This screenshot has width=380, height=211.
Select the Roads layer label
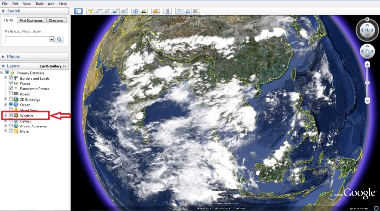[x=25, y=94]
